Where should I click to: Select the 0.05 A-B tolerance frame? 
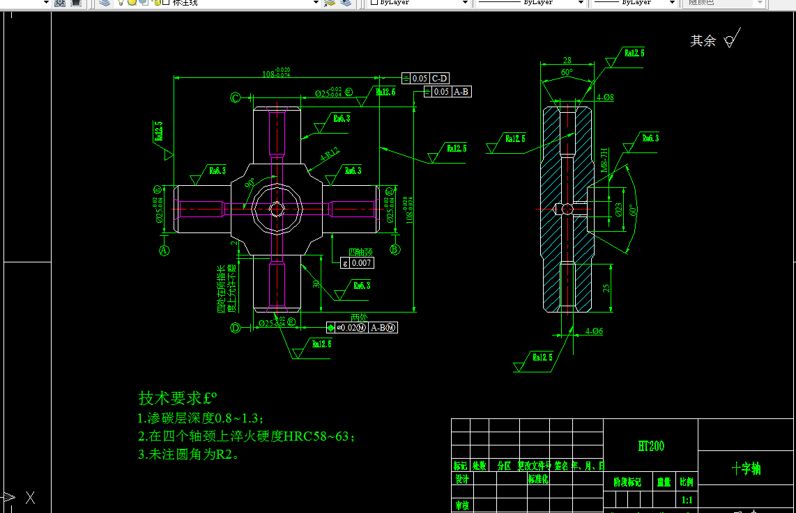447,92
